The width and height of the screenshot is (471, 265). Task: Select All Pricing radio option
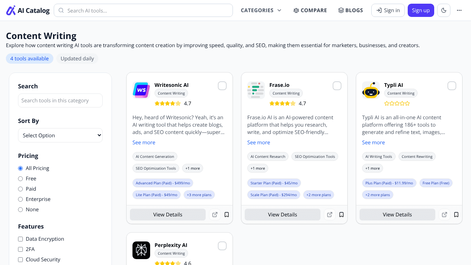[x=21, y=168]
